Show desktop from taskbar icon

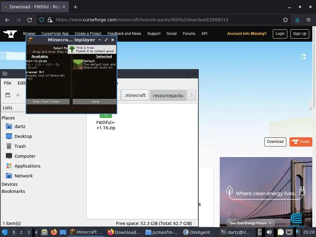coord(63,232)
